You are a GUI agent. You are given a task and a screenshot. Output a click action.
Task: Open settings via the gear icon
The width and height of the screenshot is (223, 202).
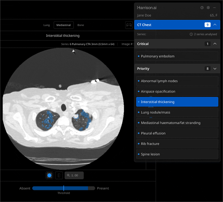[x=208, y=8]
